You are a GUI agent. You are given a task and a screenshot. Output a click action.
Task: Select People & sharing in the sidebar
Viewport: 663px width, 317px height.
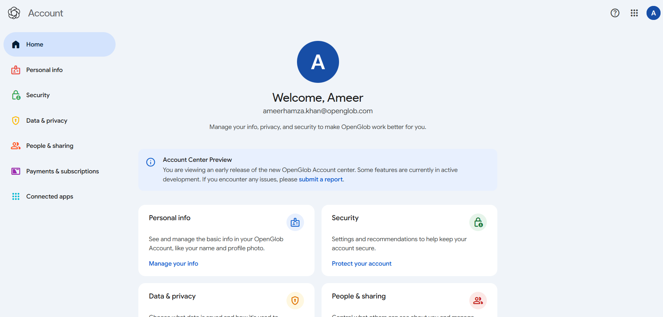(x=49, y=145)
